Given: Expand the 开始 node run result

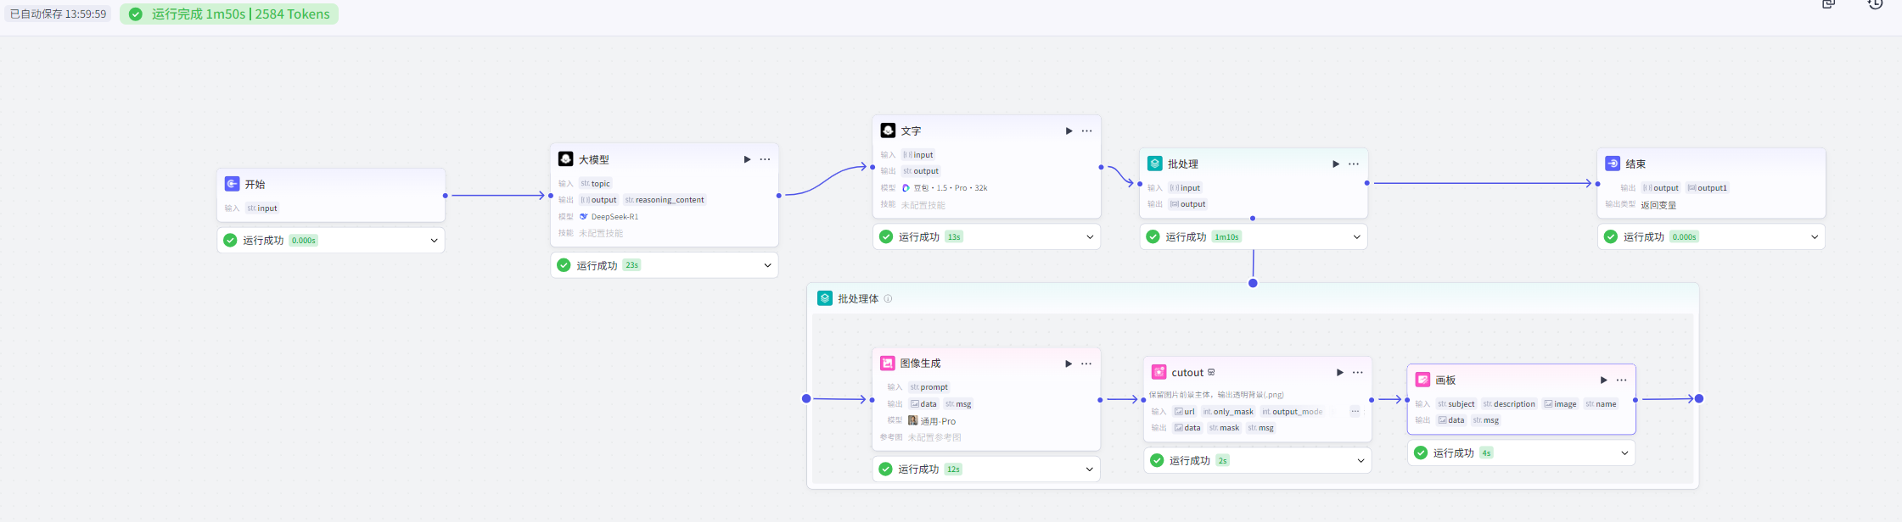Looking at the screenshot, I should tap(434, 241).
